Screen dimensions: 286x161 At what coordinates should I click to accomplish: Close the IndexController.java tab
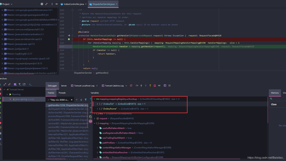[86, 4]
